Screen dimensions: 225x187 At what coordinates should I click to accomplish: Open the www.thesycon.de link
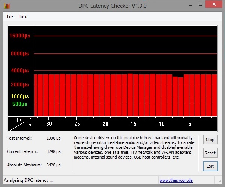pyautogui.click(x=176, y=180)
